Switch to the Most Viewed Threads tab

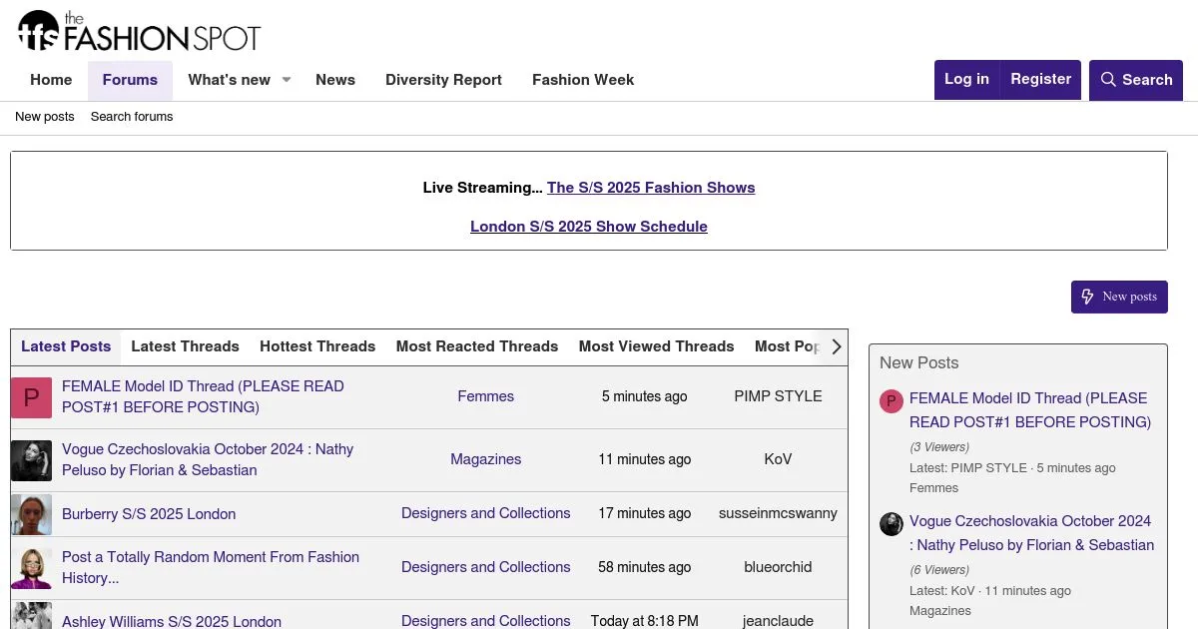(656, 346)
